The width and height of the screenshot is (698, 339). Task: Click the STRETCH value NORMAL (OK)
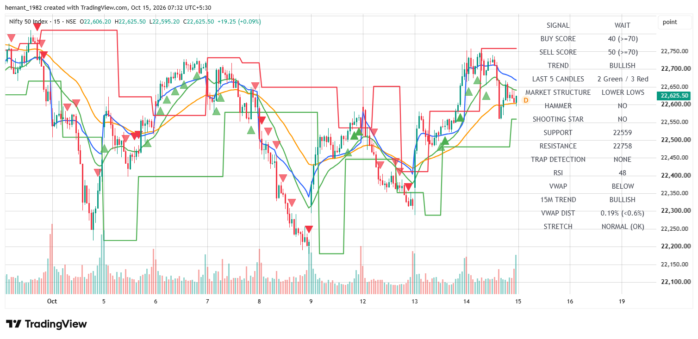(623, 227)
